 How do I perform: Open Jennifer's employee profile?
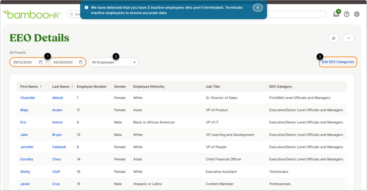pyautogui.click(x=27, y=147)
